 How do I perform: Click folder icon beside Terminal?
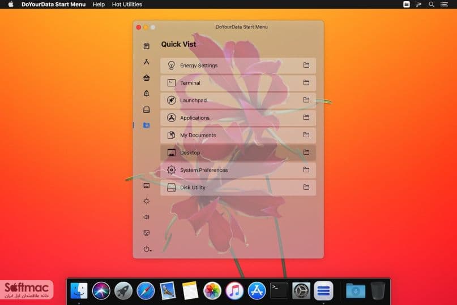306,82
